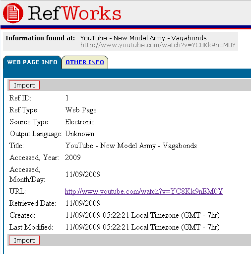Click the Accessed Year value 2009
Image resolution: width=251 pixels, height=254 pixels.
73,158
